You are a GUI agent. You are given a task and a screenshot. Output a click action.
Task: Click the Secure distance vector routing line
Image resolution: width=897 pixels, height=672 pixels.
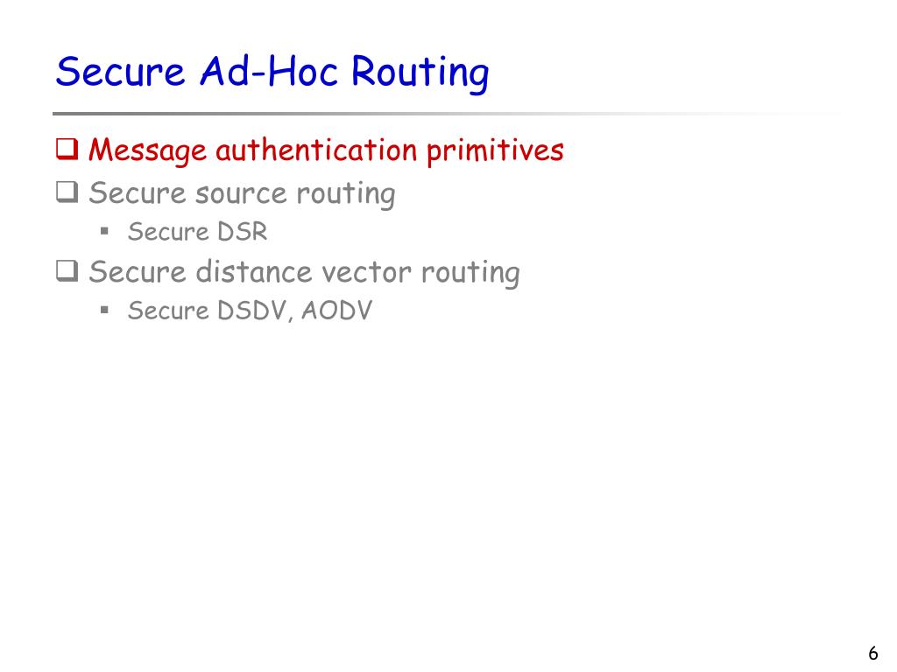304,273
